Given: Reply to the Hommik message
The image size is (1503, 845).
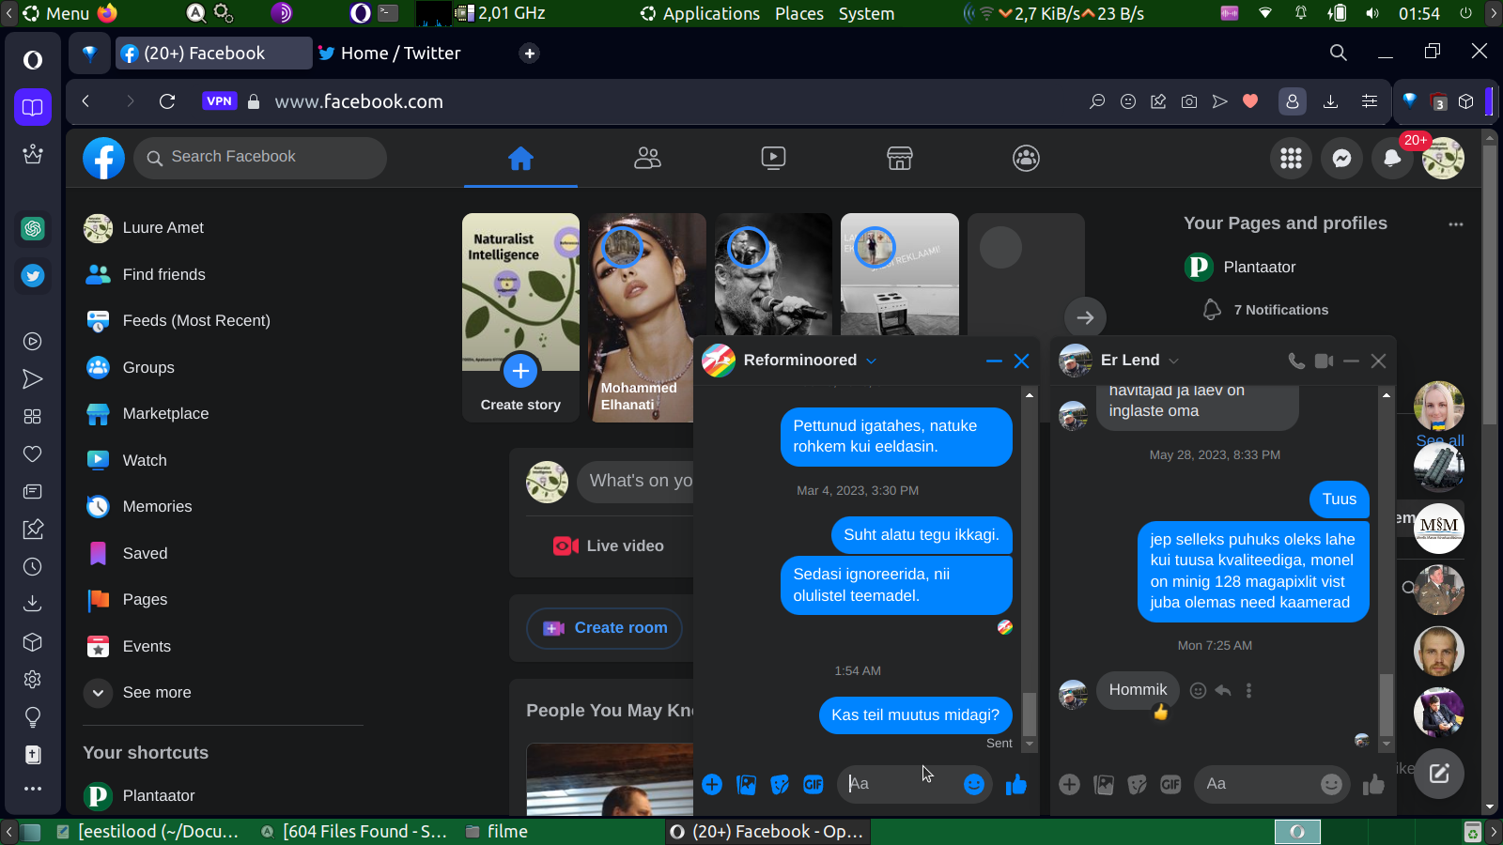Looking at the screenshot, I should [1223, 691].
